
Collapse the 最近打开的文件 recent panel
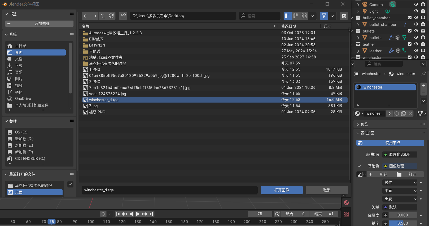pyautogui.click(x=6, y=174)
